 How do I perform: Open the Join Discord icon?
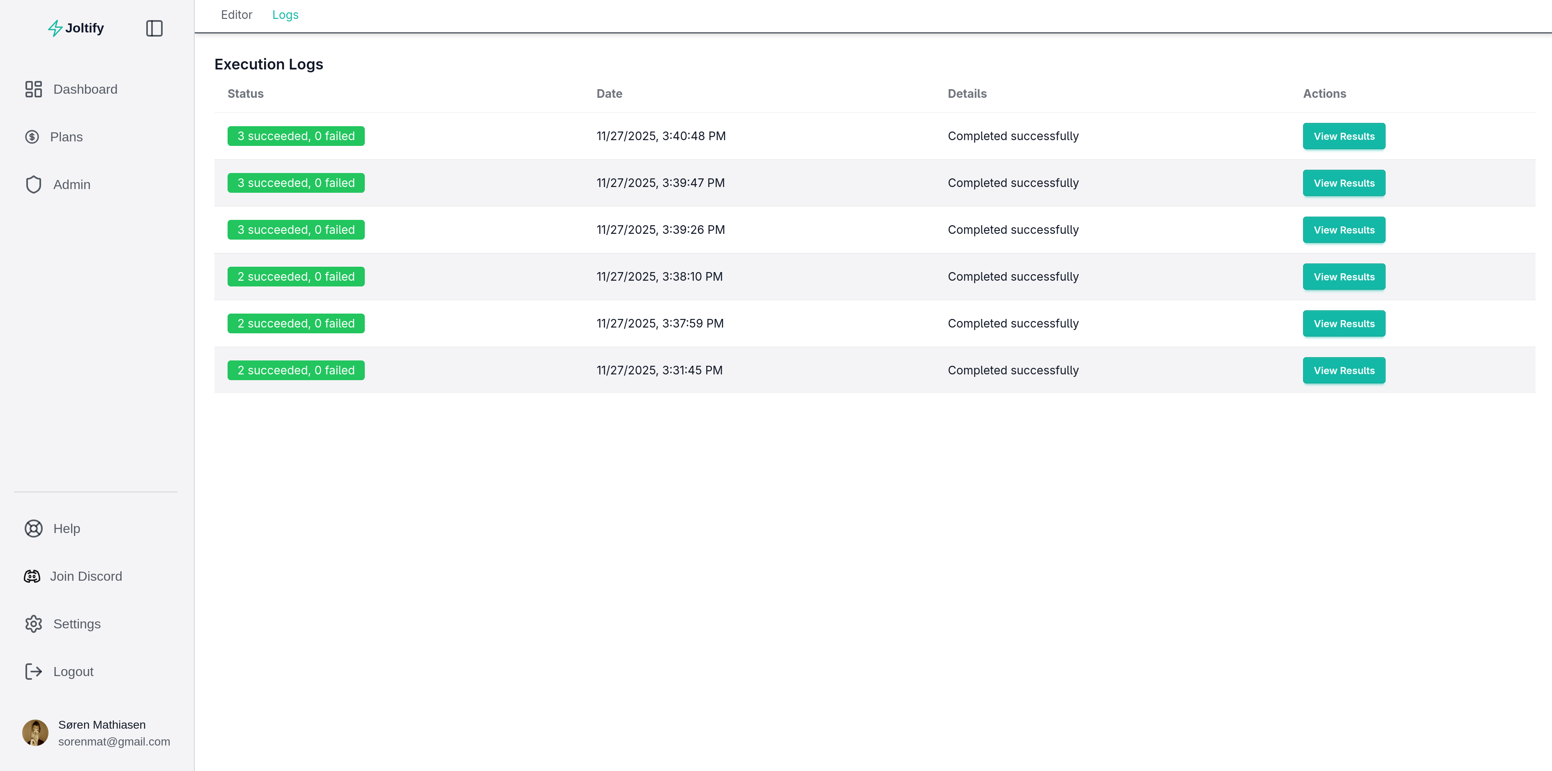point(32,576)
